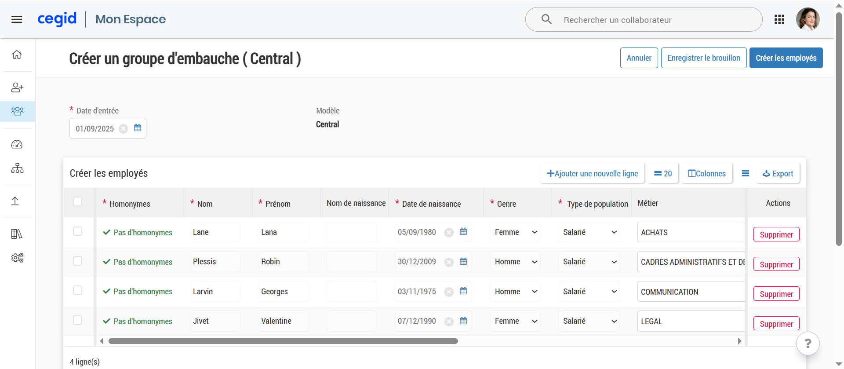Viewport: 844px width, 369px height.
Task: Select all rows with header checkbox
Action: click(78, 201)
